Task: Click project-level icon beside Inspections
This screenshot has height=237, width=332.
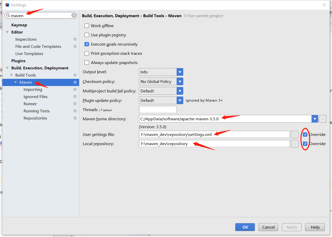Action: 75,39
